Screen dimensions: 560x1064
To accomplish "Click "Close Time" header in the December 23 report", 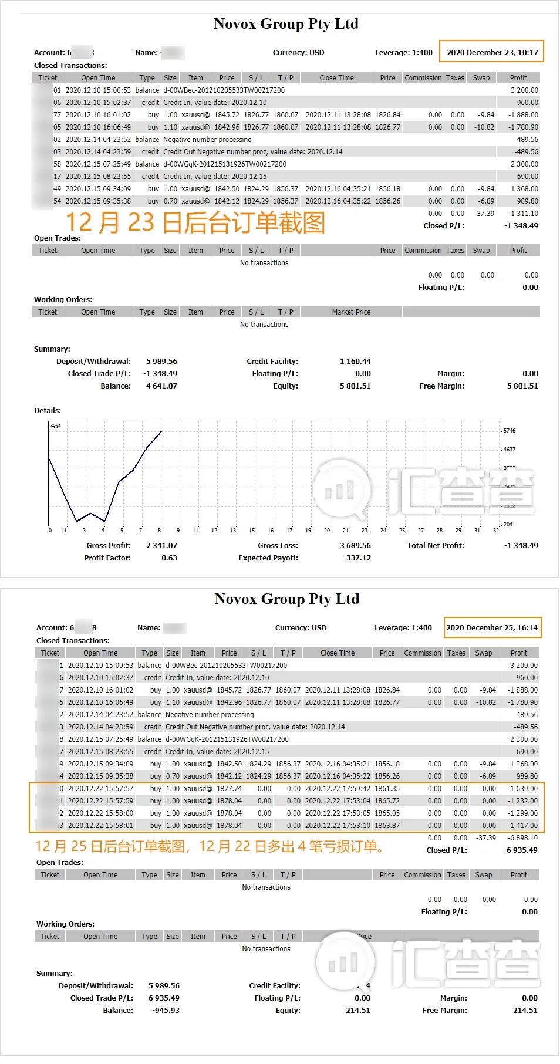I will pyautogui.click(x=337, y=77).
